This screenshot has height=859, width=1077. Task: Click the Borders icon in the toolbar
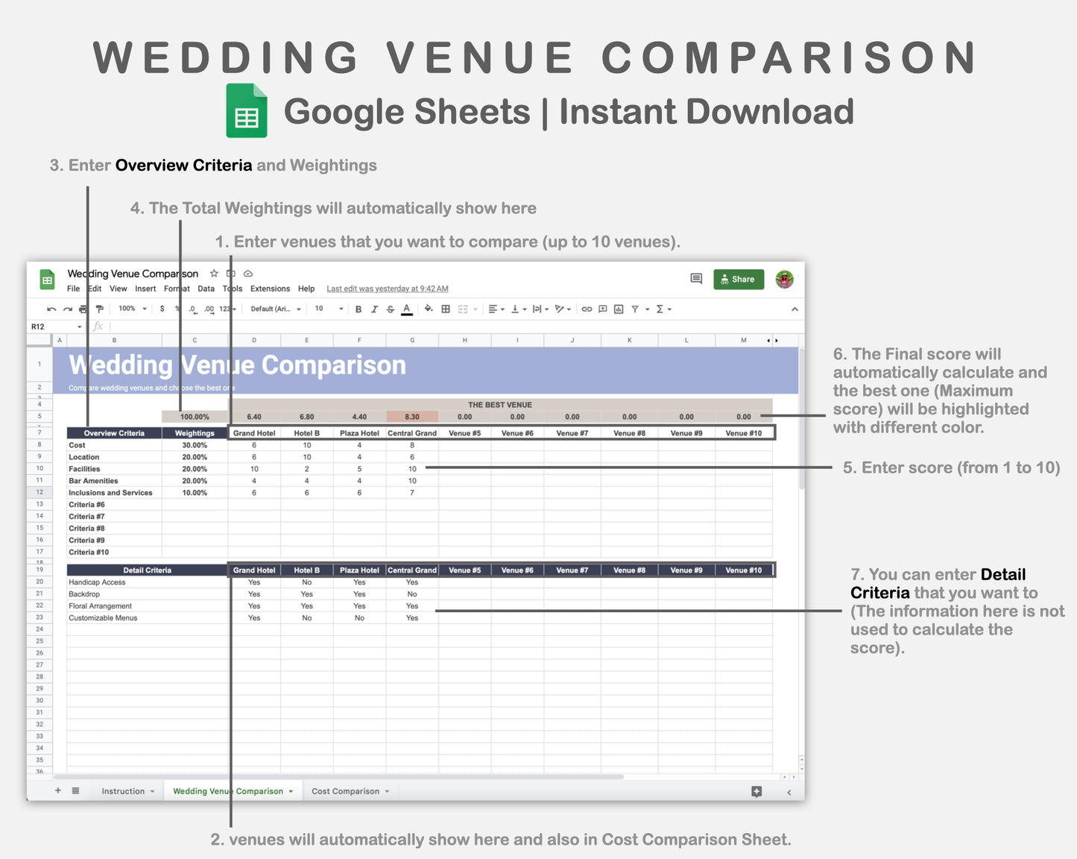tap(446, 309)
